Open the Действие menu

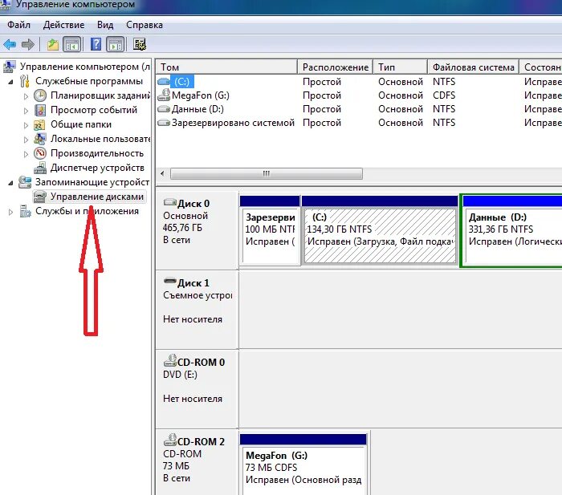click(63, 25)
